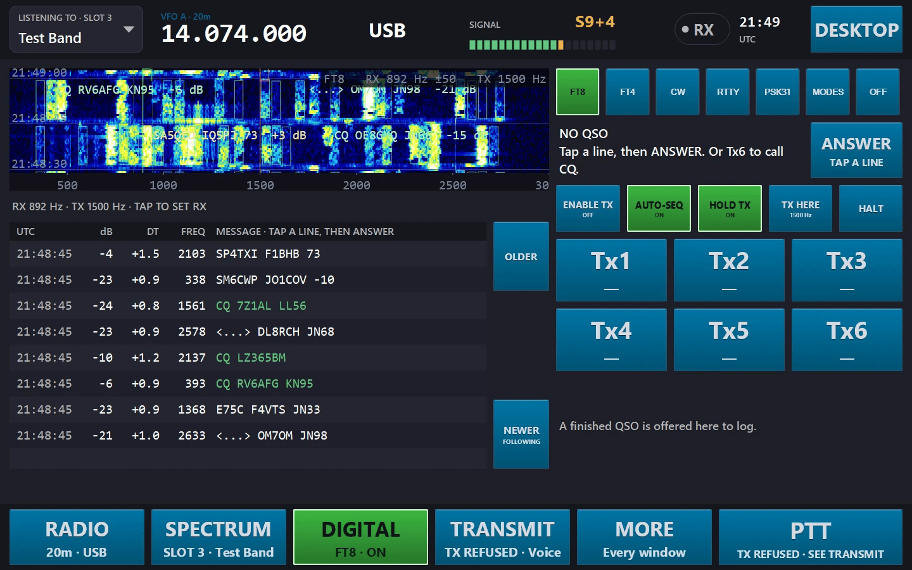This screenshot has width=912, height=570.
Task: Select the CQ 7Z1AL LL56 line
Action: click(248, 306)
